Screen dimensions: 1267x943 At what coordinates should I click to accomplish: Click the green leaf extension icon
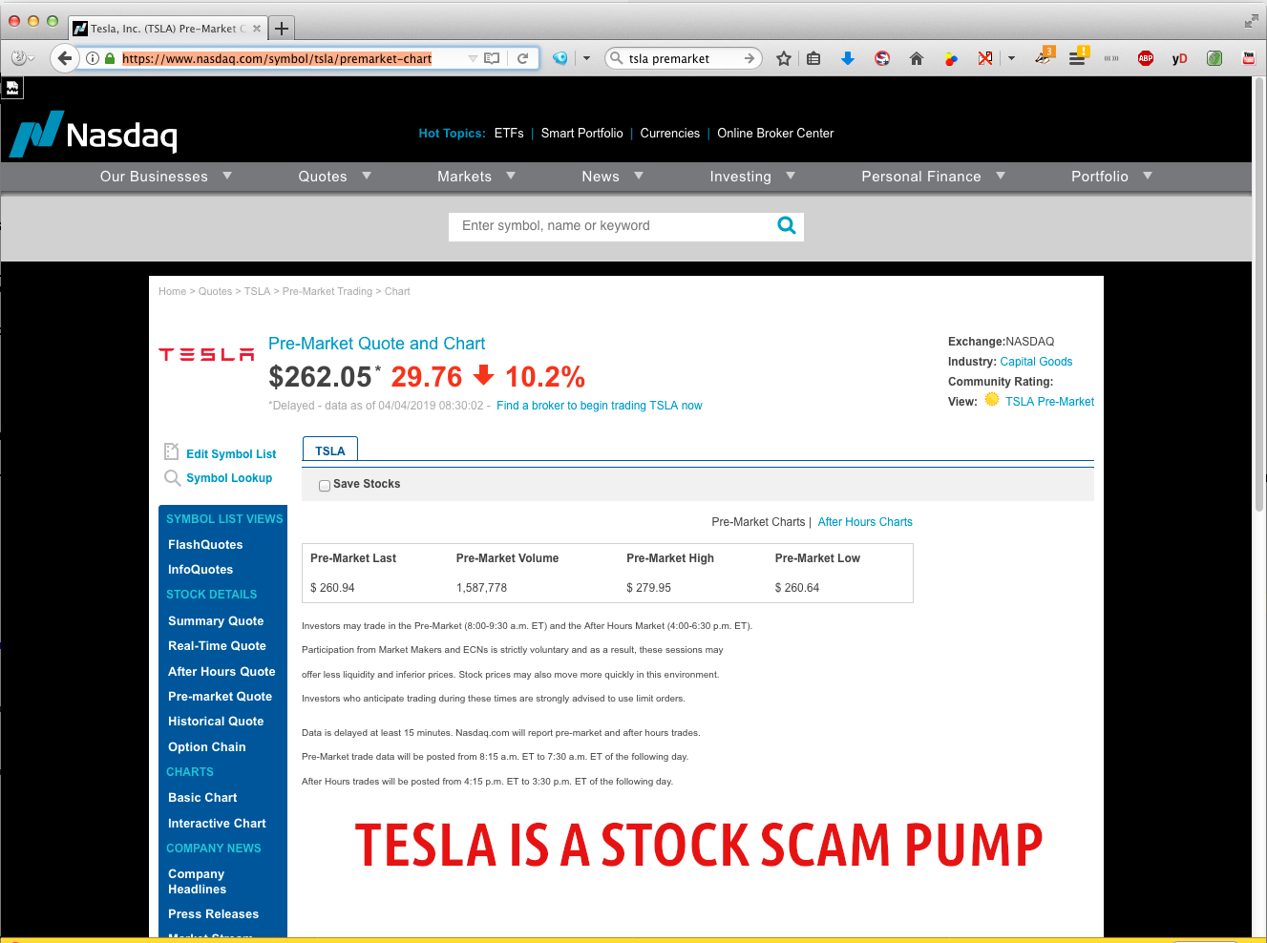pos(1214,58)
